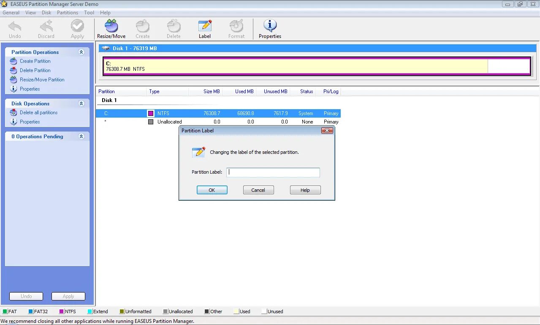The width and height of the screenshot is (540, 325).
Task: Click the EASEUS star icon in title bar
Action: click(x=4, y=4)
